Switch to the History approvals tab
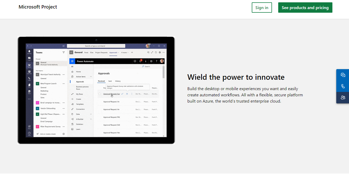Image resolution: width=349 pixels, height=174 pixels. 118,81
